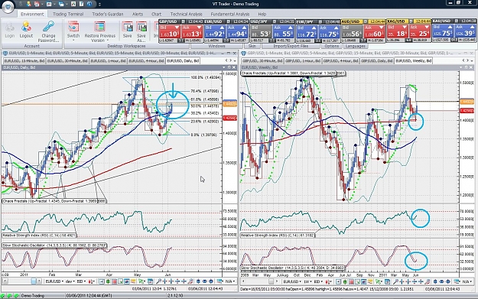Open the Help ribbon tab
This screenshot has width=478, height=299.
(262, 14)
